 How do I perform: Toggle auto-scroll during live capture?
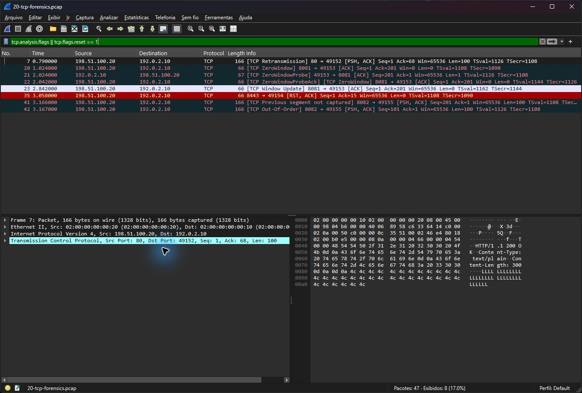click(x=163, y=29)
